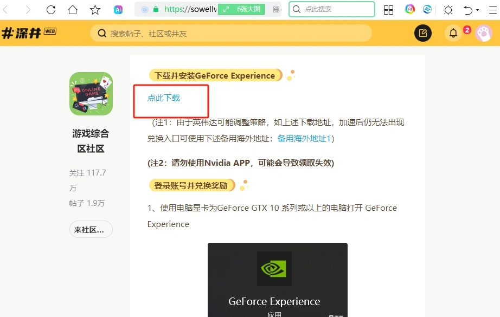Go back to the previous page

tap(5, 10)
